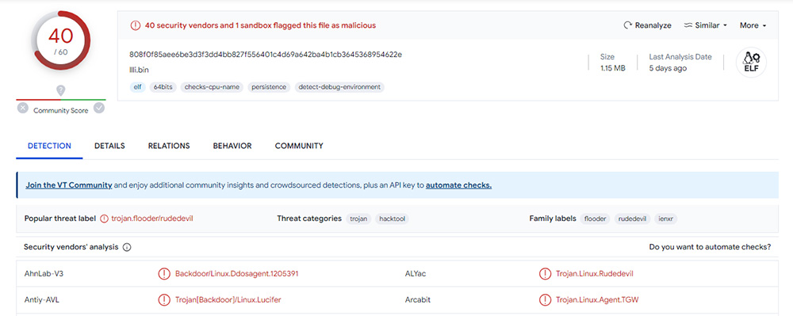Click the ienxr family label chip

665,219
